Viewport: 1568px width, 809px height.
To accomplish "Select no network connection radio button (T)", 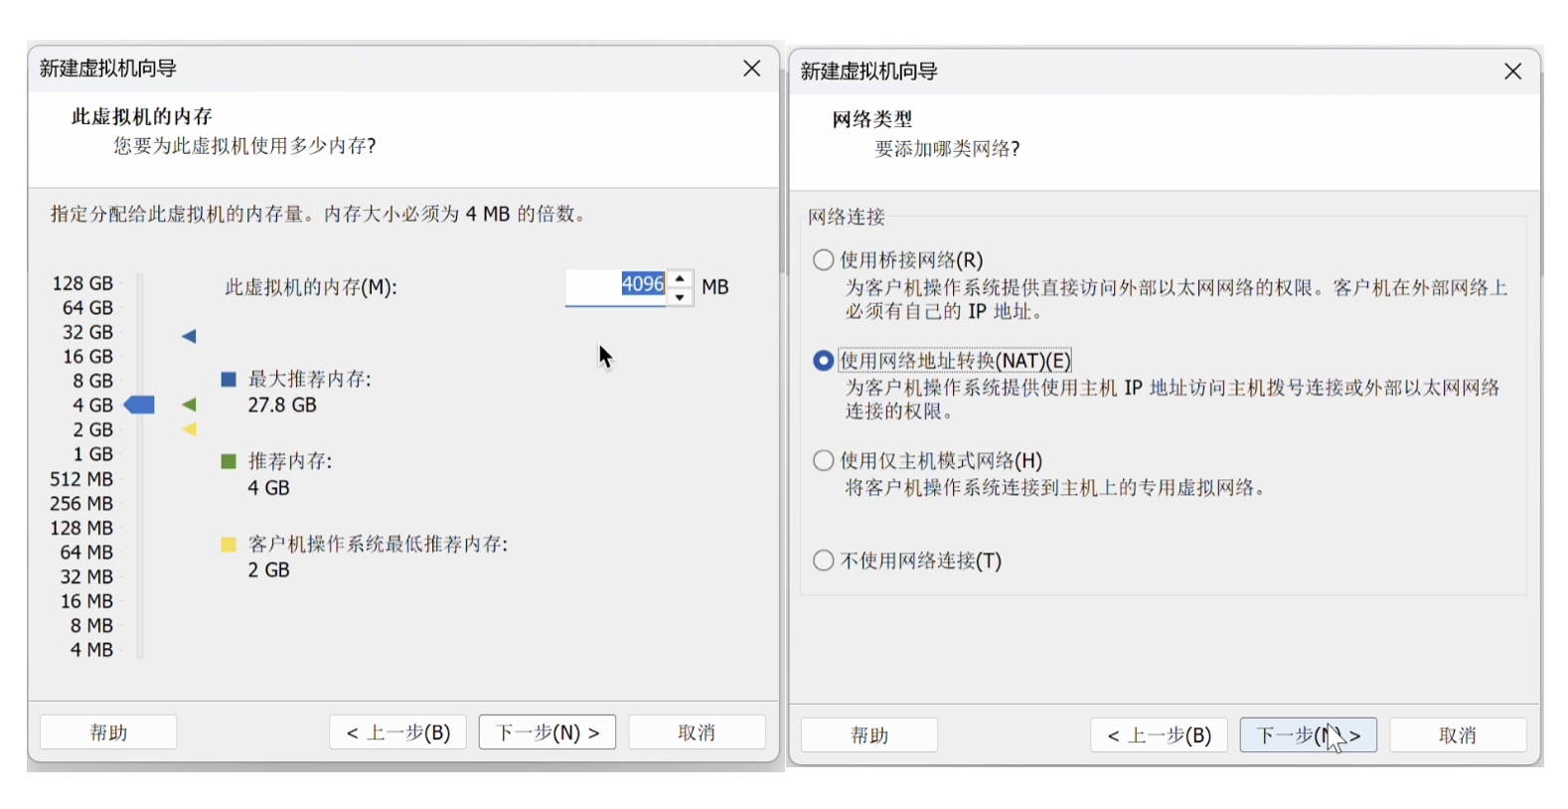I will point(823,561).
